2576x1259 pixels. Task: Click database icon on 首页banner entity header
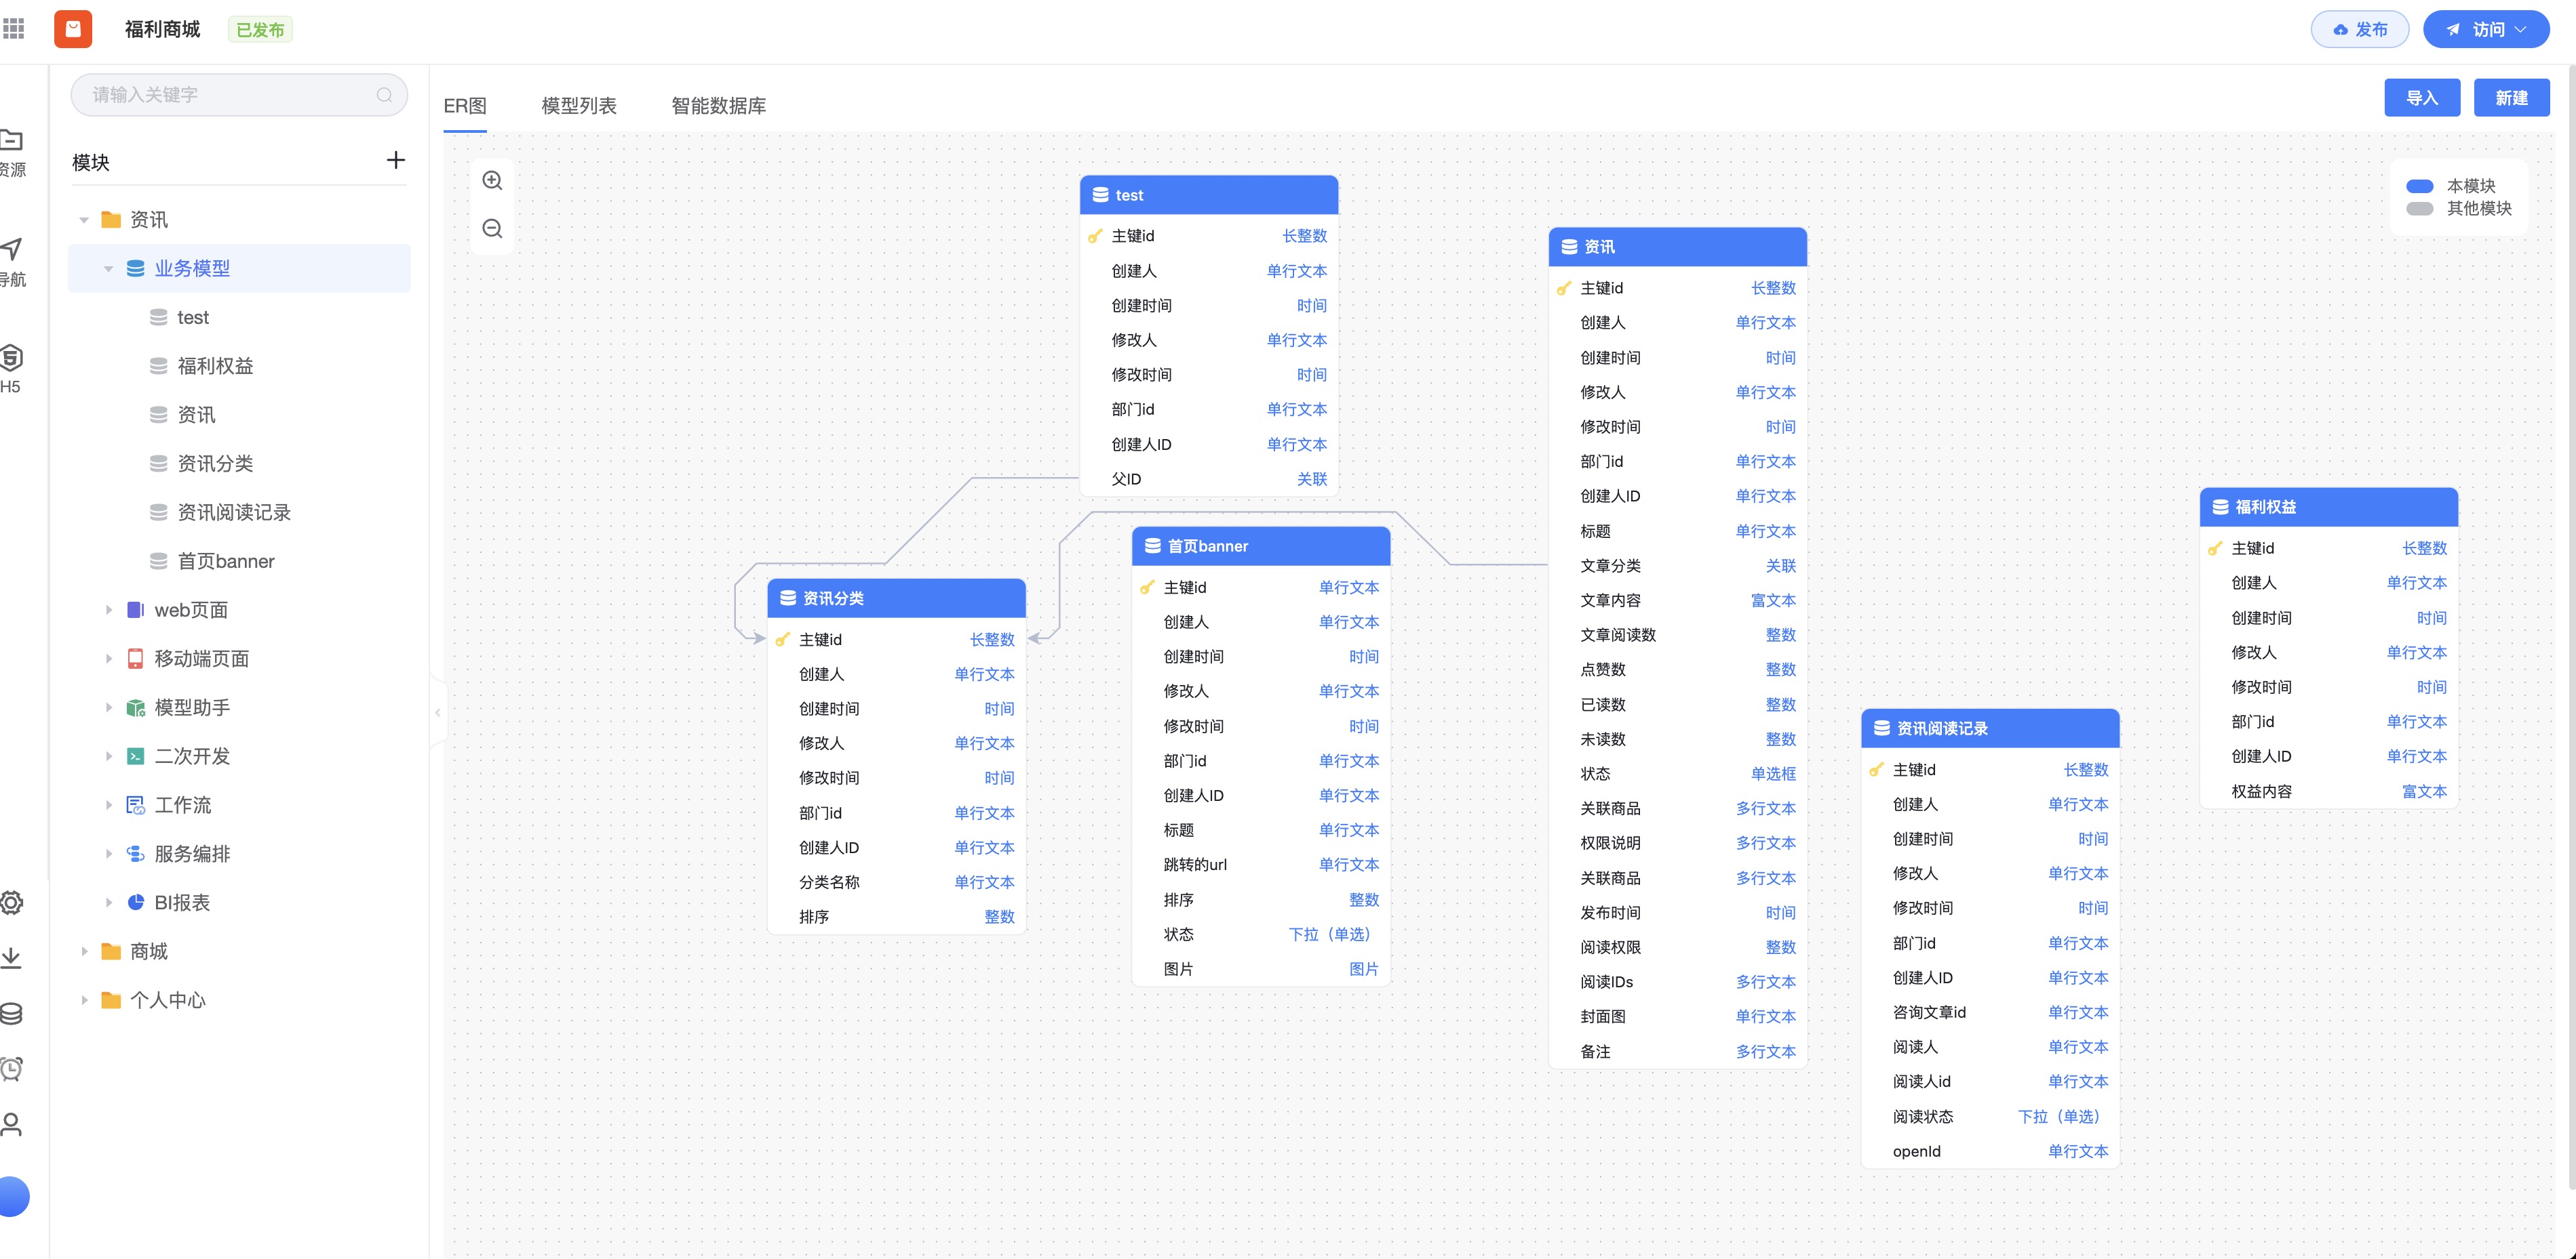pyautogui.click(x=1152, y=545)
